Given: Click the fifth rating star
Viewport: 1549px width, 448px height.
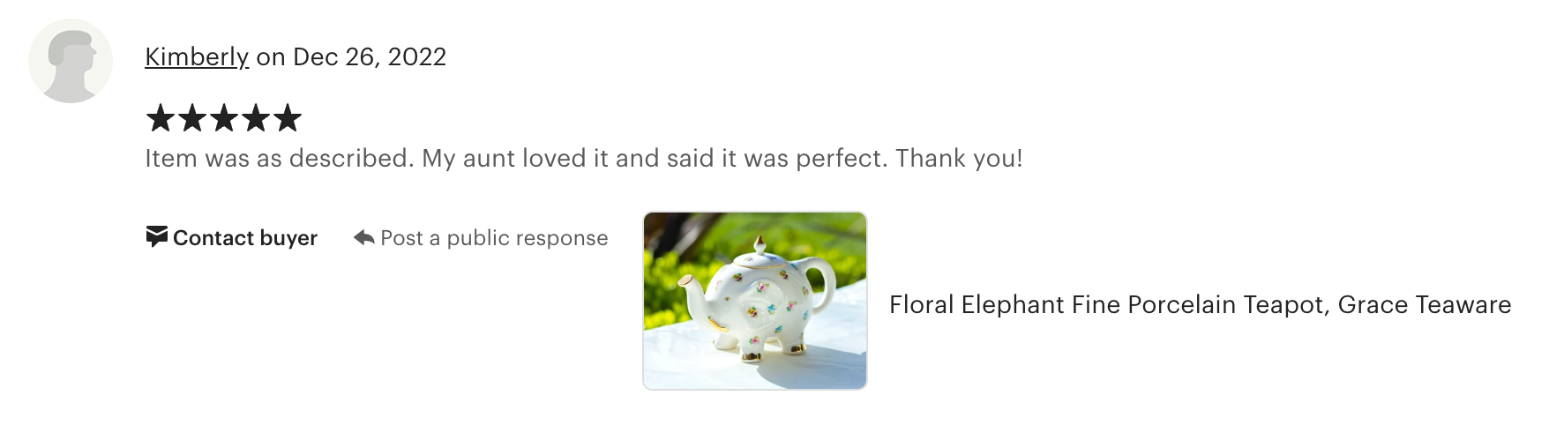Looking at the screenshot, I should coord(288,118).
